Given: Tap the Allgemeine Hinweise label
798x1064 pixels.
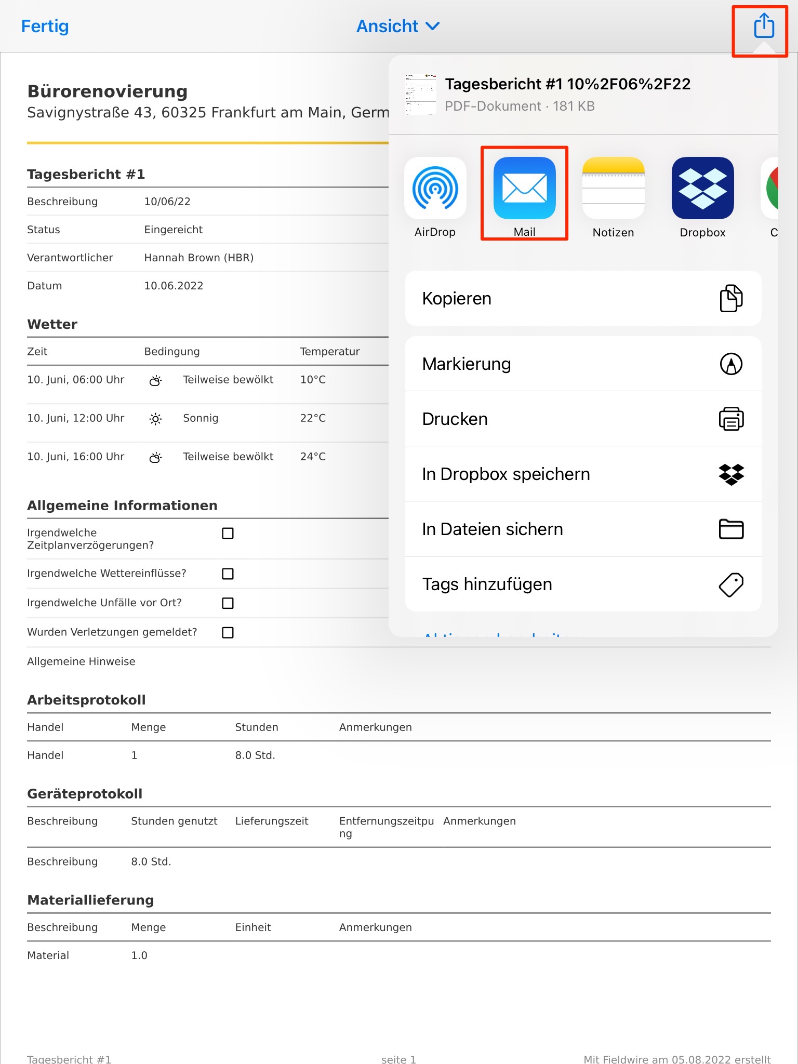Looking at the screenshot, I should (x=81, y=661).
